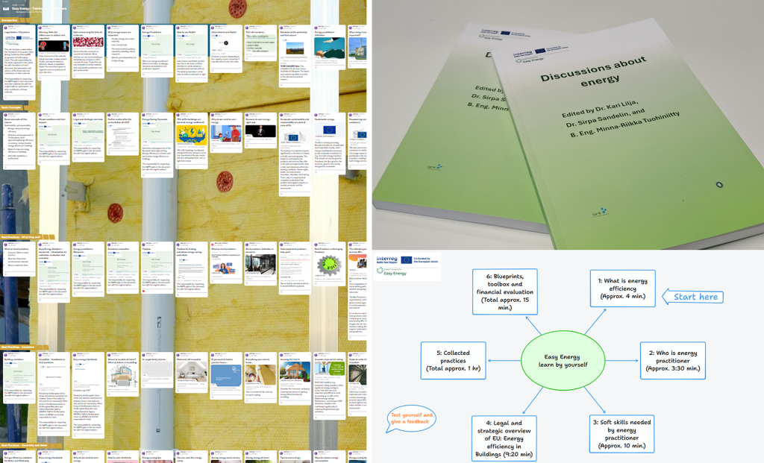
Task: Open the Padlet logo at the board header
Action: pos(4,9)
